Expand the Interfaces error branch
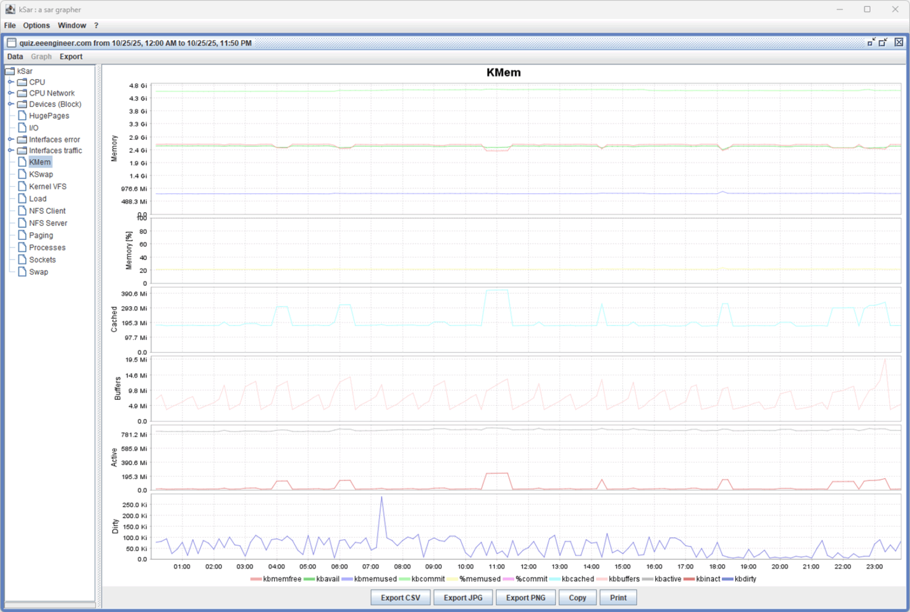Viewport: 910px width, 612px height. pos(10,139)
